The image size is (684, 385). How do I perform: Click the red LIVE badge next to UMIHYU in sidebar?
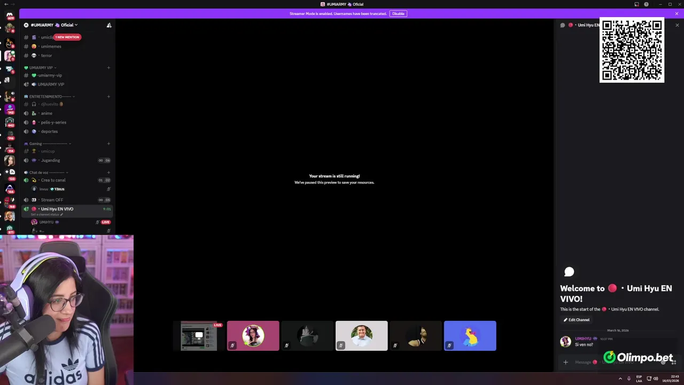pos(106,222)
